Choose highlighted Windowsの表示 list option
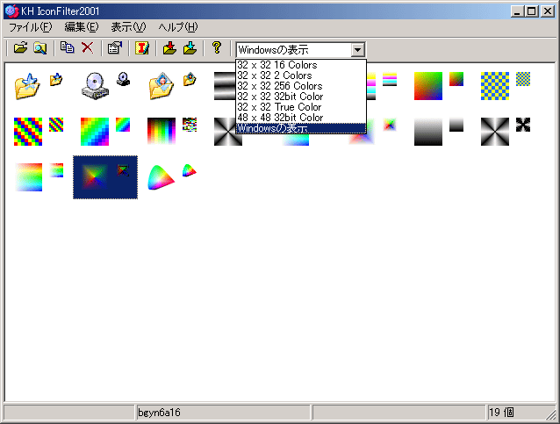 click(301, 128)
